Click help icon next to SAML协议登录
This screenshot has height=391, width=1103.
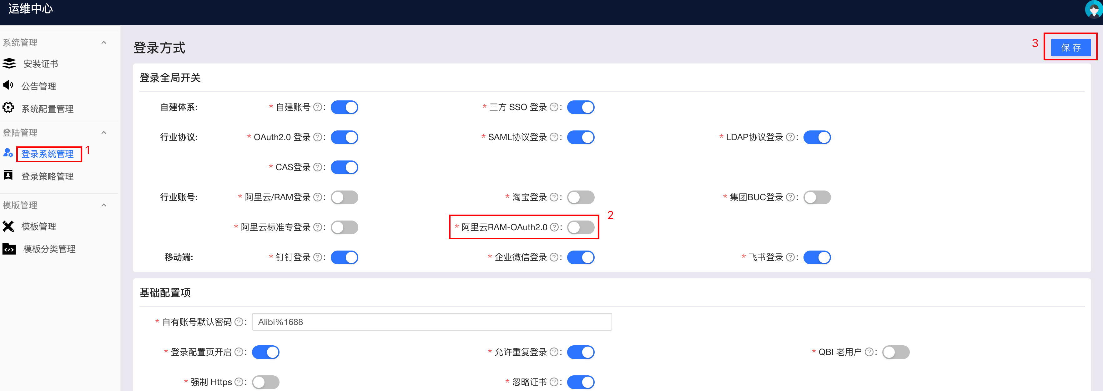(554, 137)
